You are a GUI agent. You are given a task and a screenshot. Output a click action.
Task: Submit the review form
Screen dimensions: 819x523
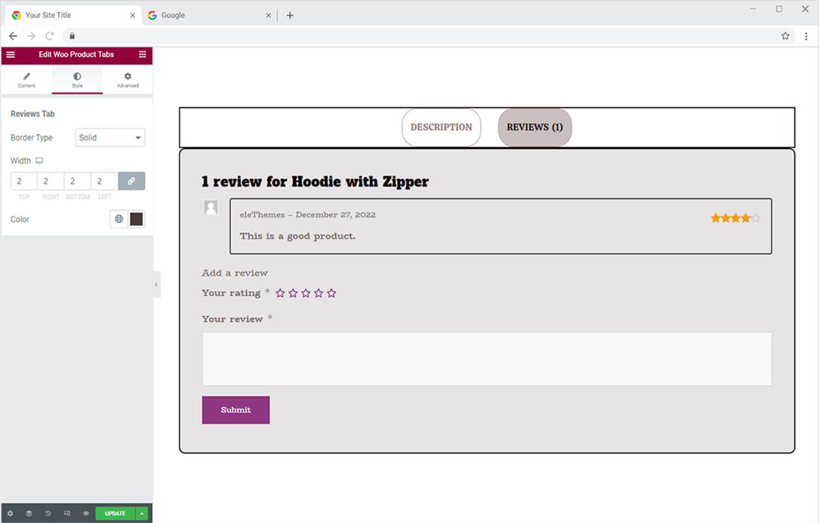click(235, 410)
